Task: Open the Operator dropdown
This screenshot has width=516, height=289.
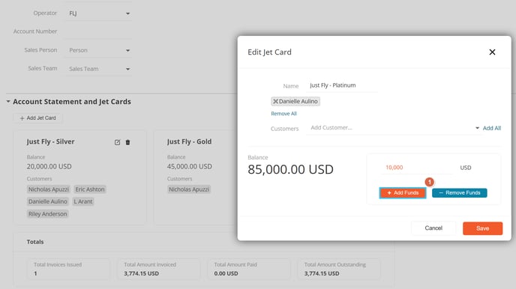Action: [99, 13]
